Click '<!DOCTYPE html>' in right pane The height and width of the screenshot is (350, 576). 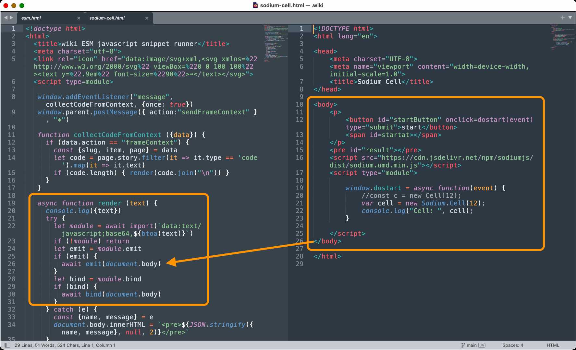pyautogui.click(x=343, y=29)
